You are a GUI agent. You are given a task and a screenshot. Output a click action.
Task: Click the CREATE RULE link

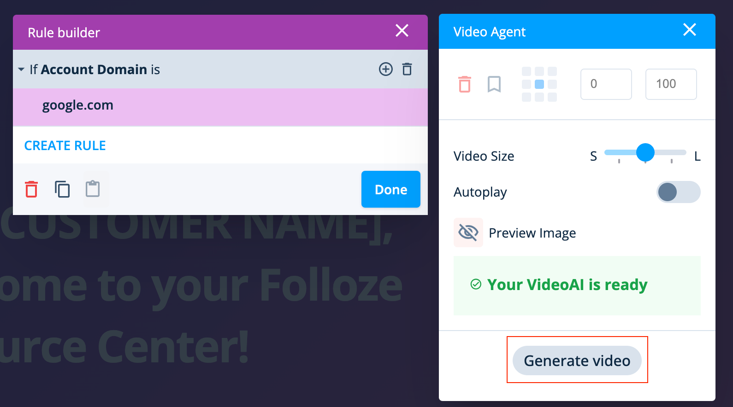[65, 145]
